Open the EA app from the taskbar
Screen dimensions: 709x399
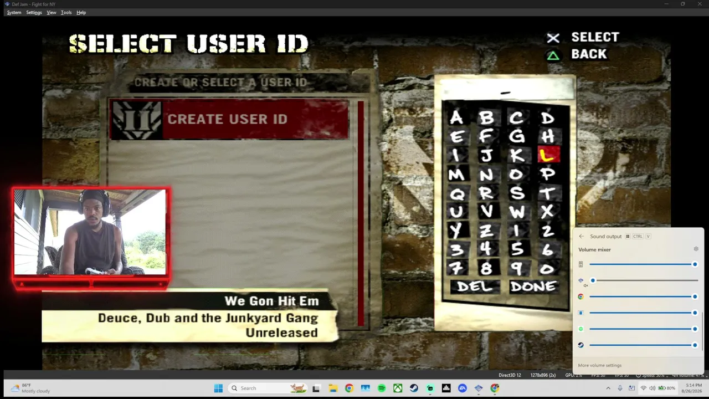pos(463,388)
